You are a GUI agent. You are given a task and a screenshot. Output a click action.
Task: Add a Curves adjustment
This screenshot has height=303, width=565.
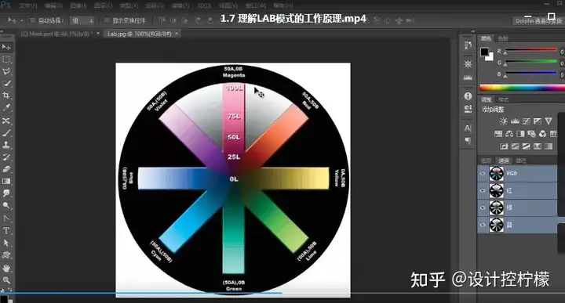click(526, 121)
